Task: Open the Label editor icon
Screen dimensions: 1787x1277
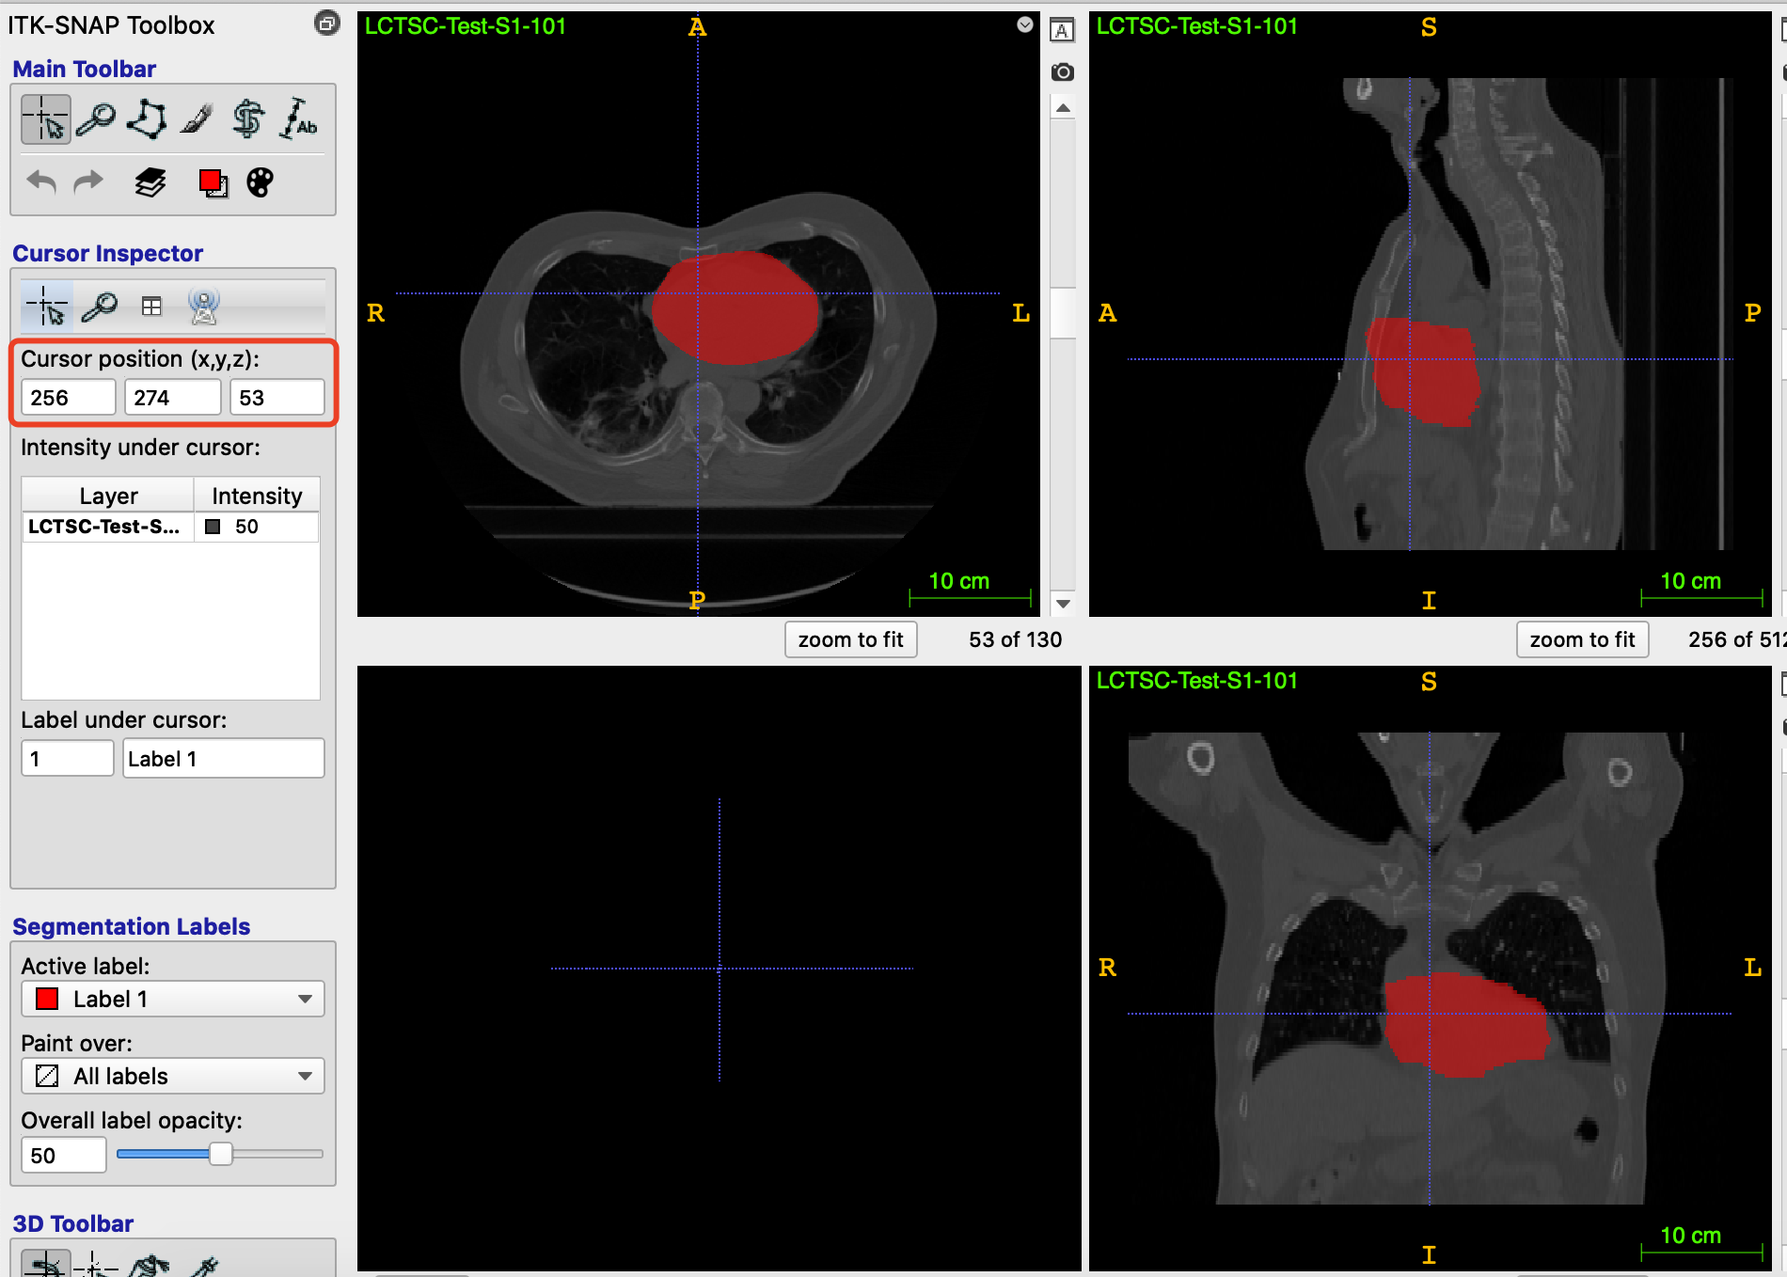Action: point(213,182)
